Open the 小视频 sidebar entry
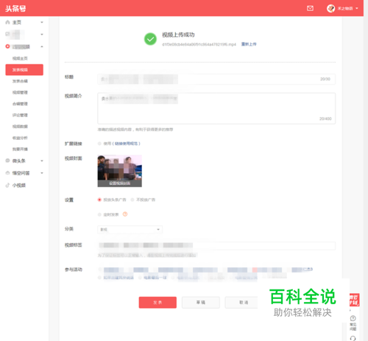 point(19,186)
